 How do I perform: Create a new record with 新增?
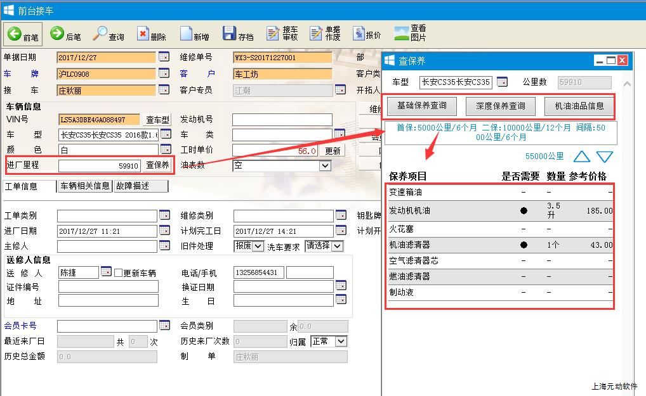pos(186,34)
